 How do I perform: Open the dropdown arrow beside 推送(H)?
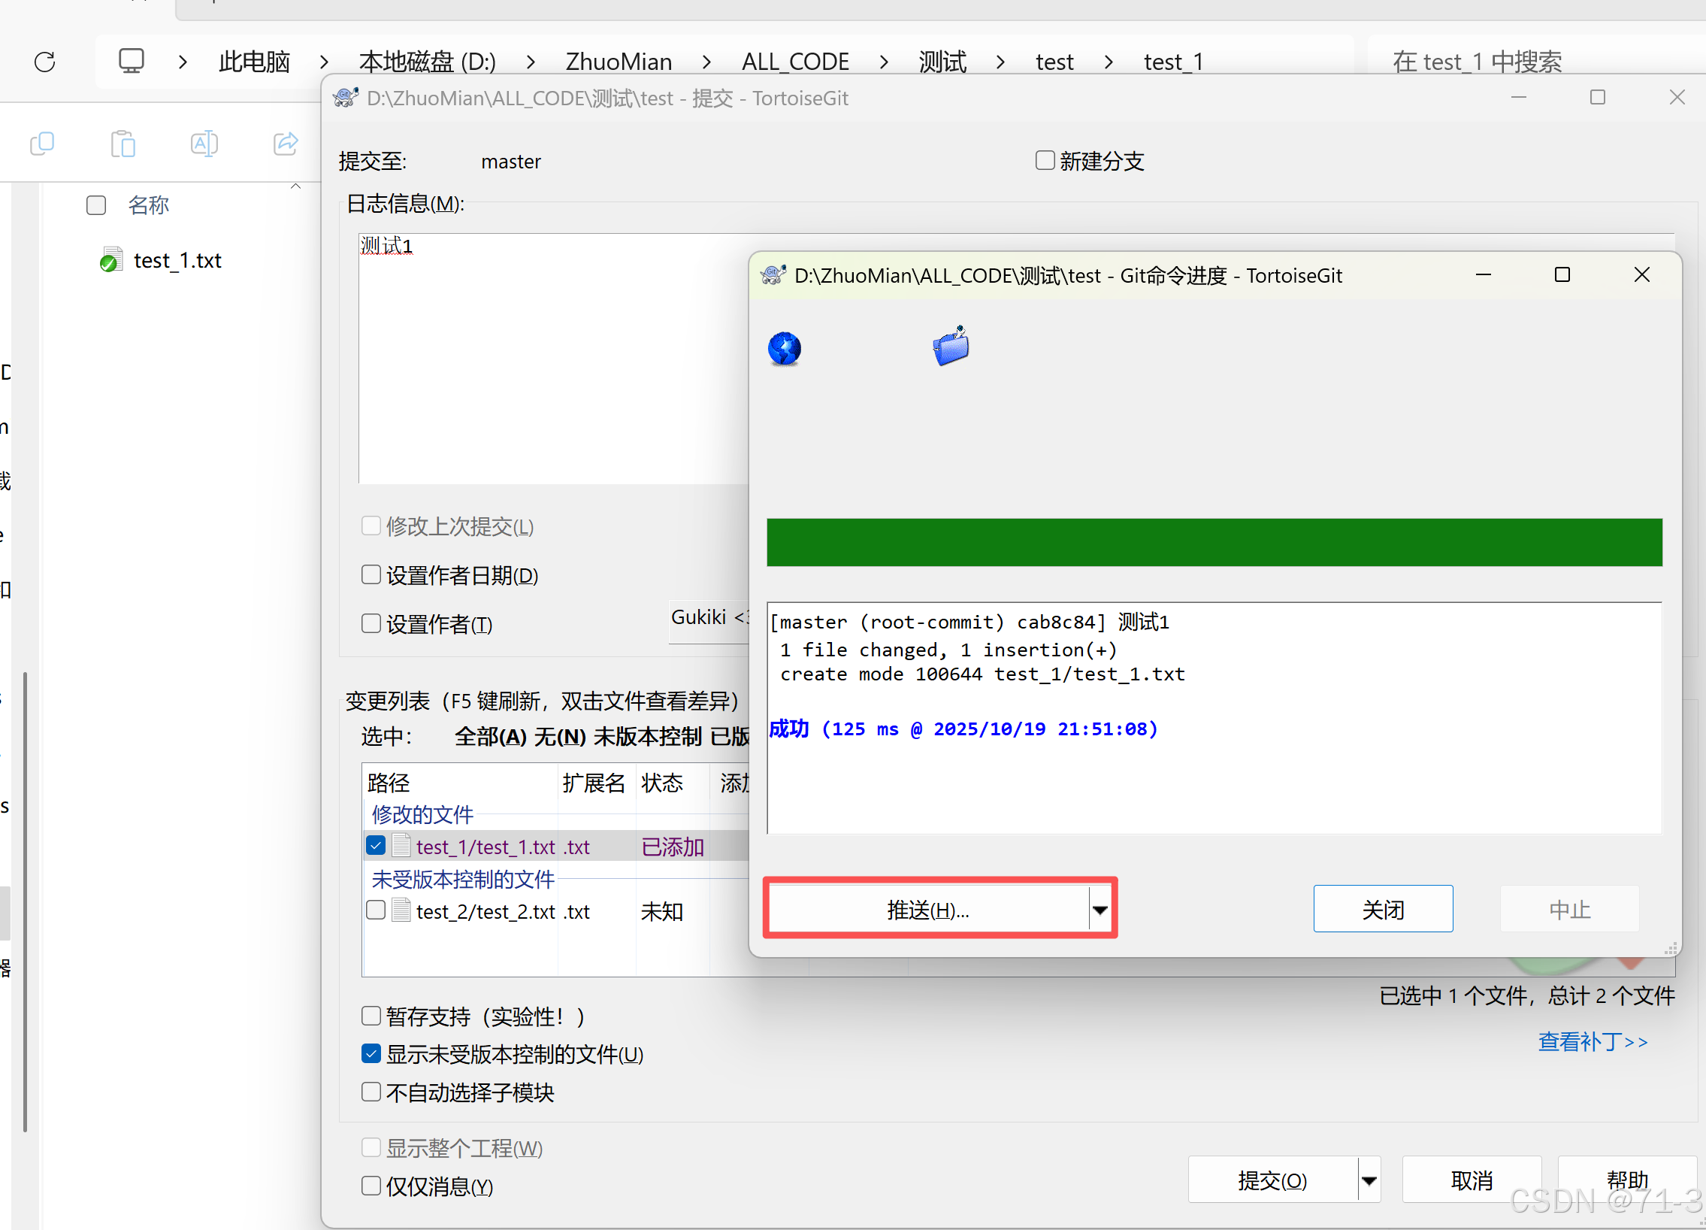pos(1100,910)
